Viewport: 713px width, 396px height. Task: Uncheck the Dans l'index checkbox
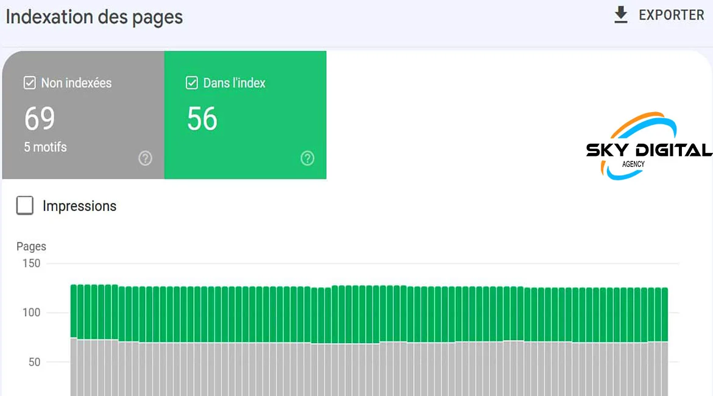(x=192, y=83)
